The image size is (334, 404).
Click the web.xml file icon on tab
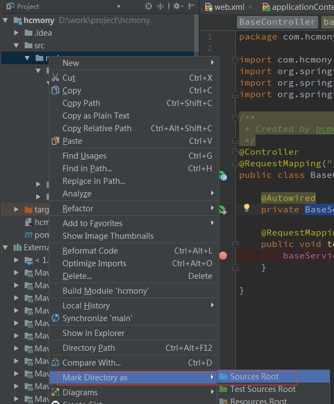point(208,7)
